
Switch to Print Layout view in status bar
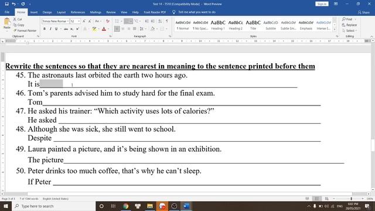[x=316, y=199]
